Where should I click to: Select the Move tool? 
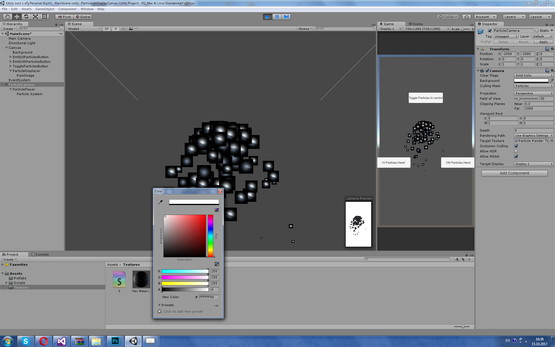point(17,17)
